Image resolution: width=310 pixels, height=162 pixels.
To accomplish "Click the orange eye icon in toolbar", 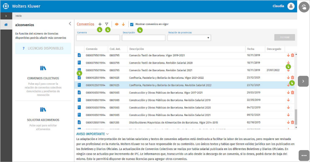I will [117, 24].
